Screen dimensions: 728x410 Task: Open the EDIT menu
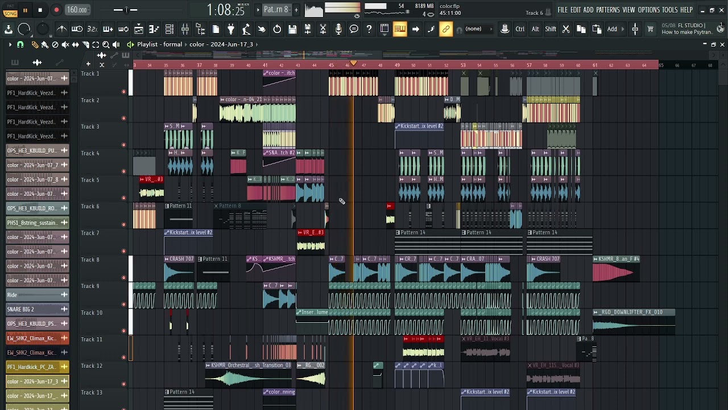[x=576, y=10]
